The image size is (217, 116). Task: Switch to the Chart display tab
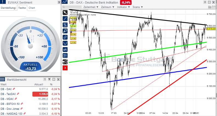click(x=32, y=8)
